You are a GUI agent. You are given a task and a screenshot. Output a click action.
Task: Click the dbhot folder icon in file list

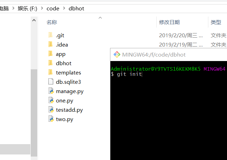(x=50, y=63)
